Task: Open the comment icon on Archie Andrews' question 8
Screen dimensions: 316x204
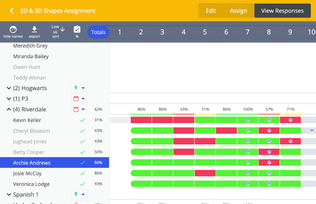Action: point(269,163)
